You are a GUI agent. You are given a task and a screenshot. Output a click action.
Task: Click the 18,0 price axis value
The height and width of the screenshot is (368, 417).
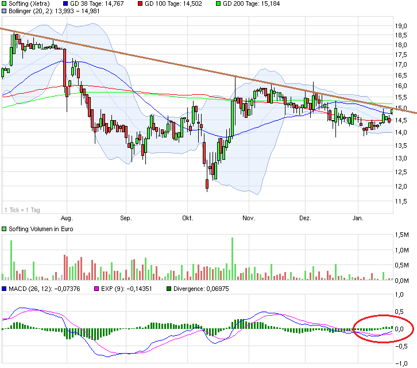(x=401, y=45)
